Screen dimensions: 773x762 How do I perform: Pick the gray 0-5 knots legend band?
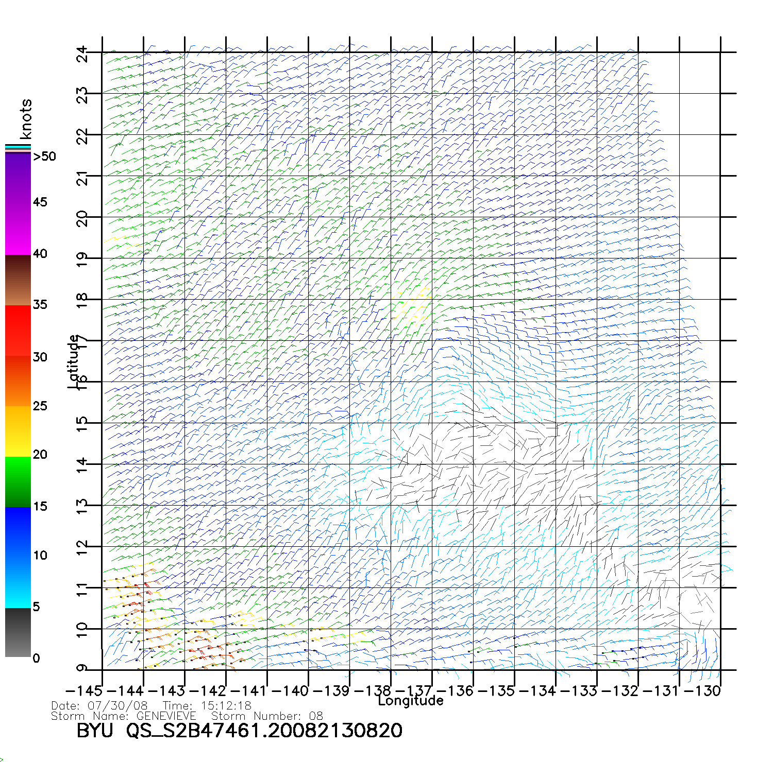(x=18, y=632)
